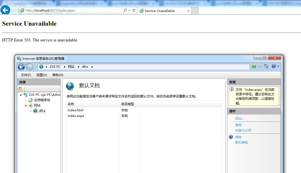Image resolution: width=301 pixels, height=173 pixels.
Task: Expand the dfrx site tree node
Action: pyautogui.click(x=31, y=111)
